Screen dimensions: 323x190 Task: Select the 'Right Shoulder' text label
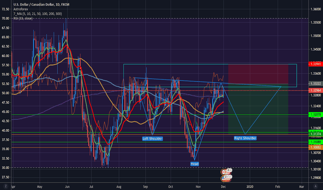tap(245, 138)
